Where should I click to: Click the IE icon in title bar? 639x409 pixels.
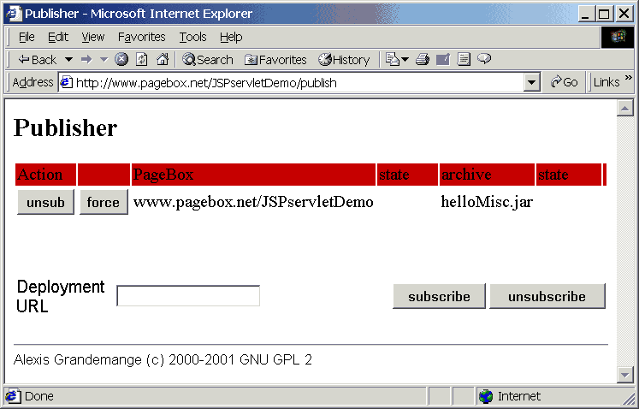tap(14, 14)
